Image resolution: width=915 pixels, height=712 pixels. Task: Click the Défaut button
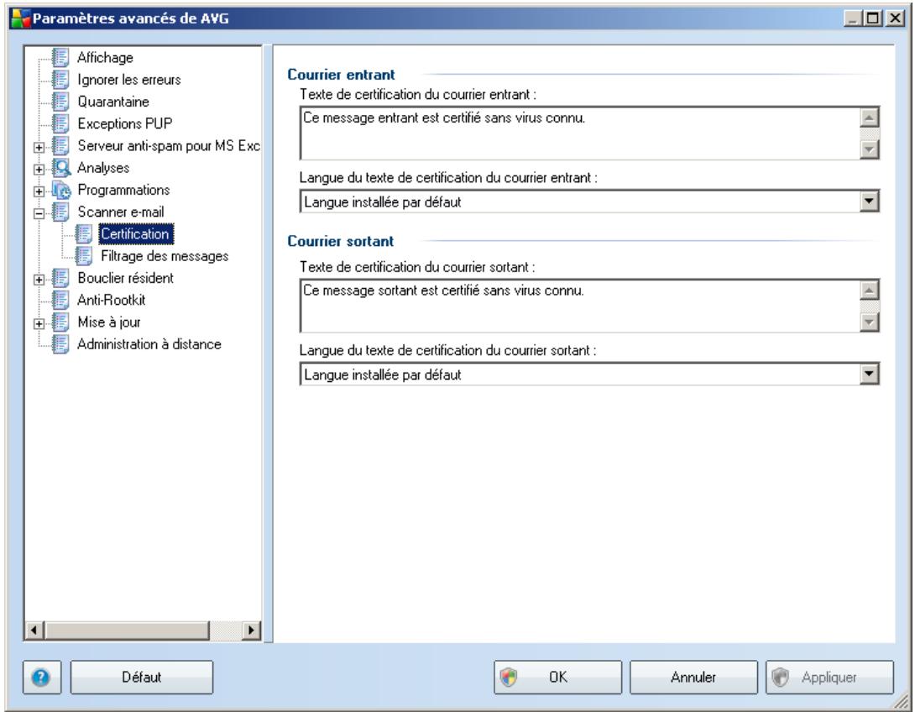(x=142, y=678)
